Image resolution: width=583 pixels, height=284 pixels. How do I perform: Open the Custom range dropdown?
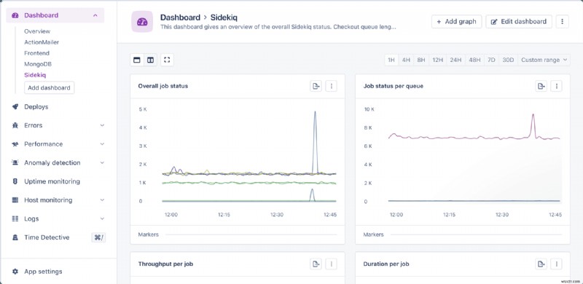(x=544, y=60)
